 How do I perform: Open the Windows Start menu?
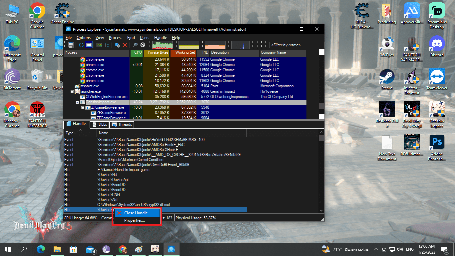click(8, 249)
